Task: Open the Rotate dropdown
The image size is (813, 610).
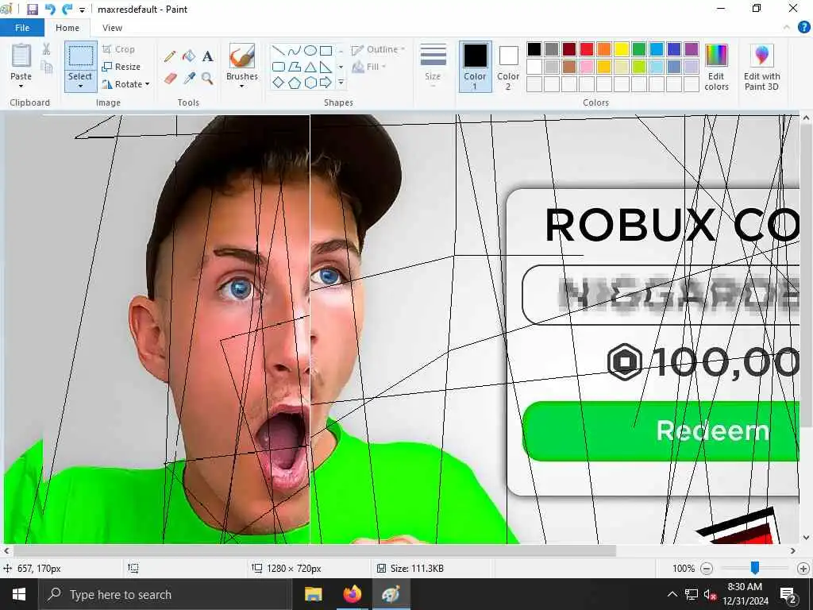Action: tap(126, 84)
